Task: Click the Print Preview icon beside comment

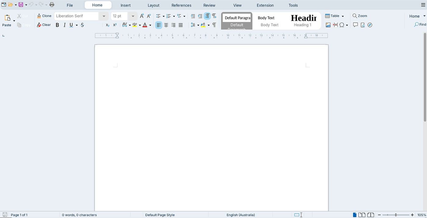Action: [363, 25]
